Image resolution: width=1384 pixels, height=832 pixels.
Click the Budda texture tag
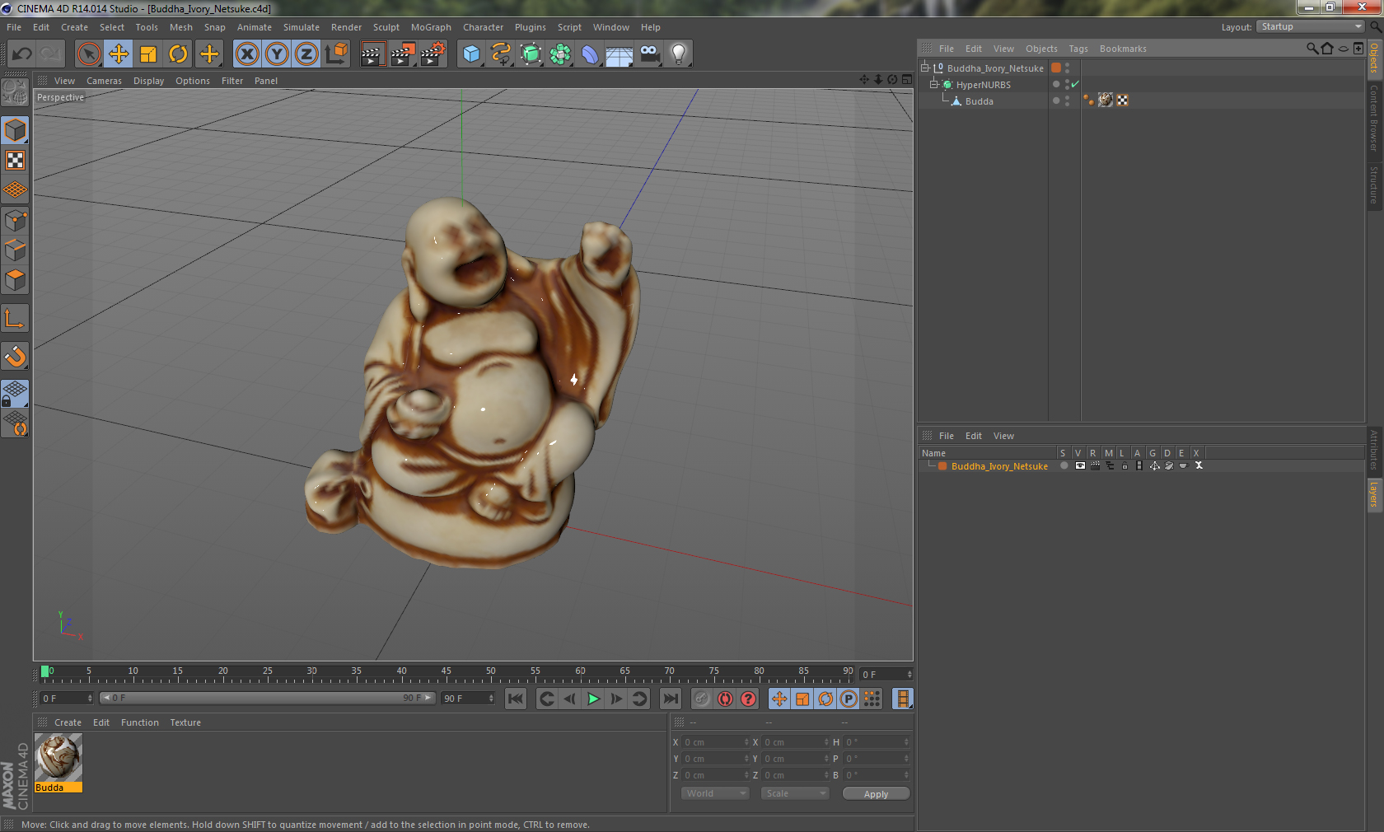click(x=1106, y=100)
